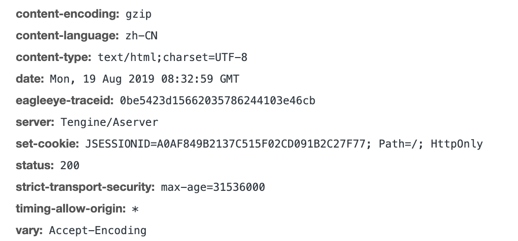Click the strict-transport-security header name
Viewport: 518px width, 241px height.
click(85, 187)
